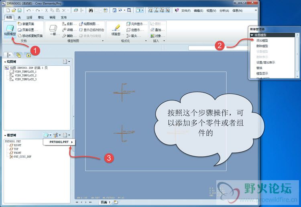Click the 辅助 auxiliary view button
Viewport: 301px width, 207px height.
click(x=69, y=36)
